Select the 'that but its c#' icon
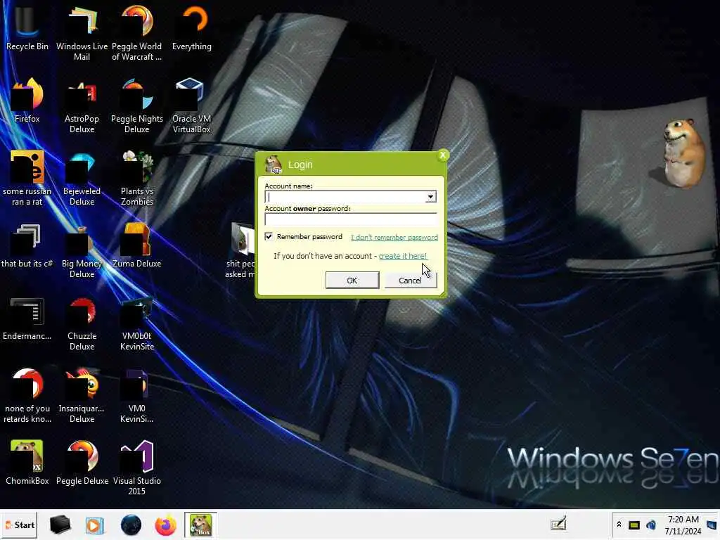 click(x=27, y=245)
